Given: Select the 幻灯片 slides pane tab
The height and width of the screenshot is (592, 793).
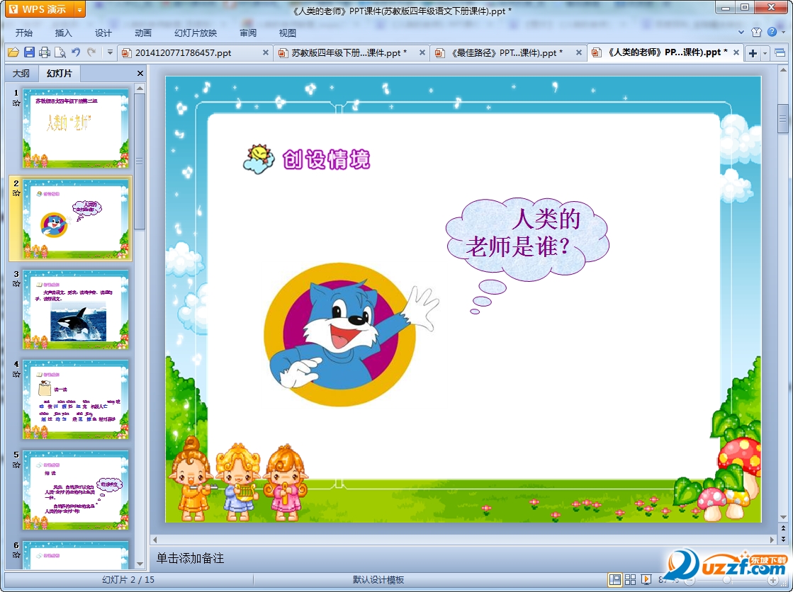Looking at the screenshot, I should pyautogui.click(x=59, y=74).
